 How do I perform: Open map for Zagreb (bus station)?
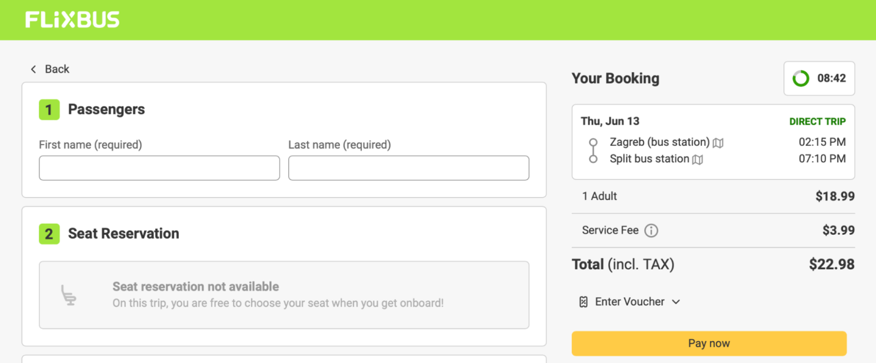[x=718, y=143]
